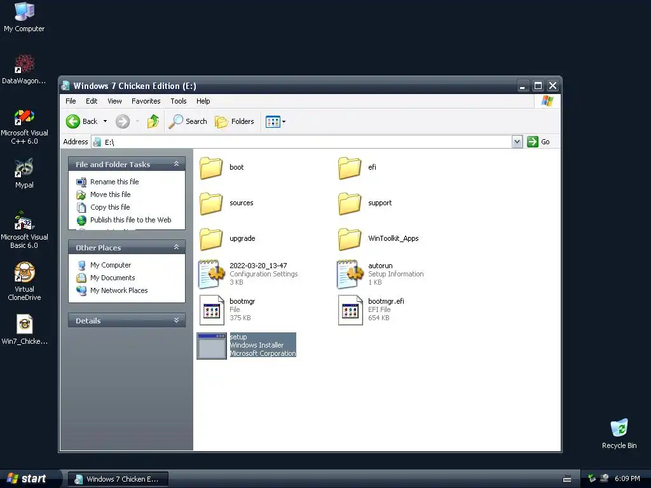Open the address bar dropdown list
The width and height of the screenshot is (651, 488).
point(517,142)
